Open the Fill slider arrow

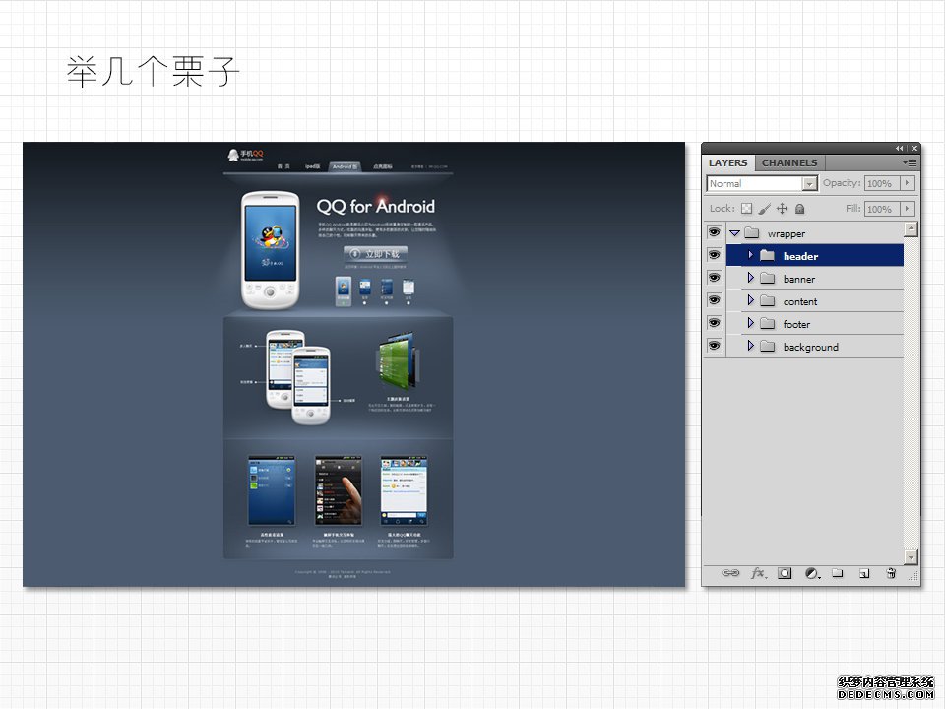908,209
